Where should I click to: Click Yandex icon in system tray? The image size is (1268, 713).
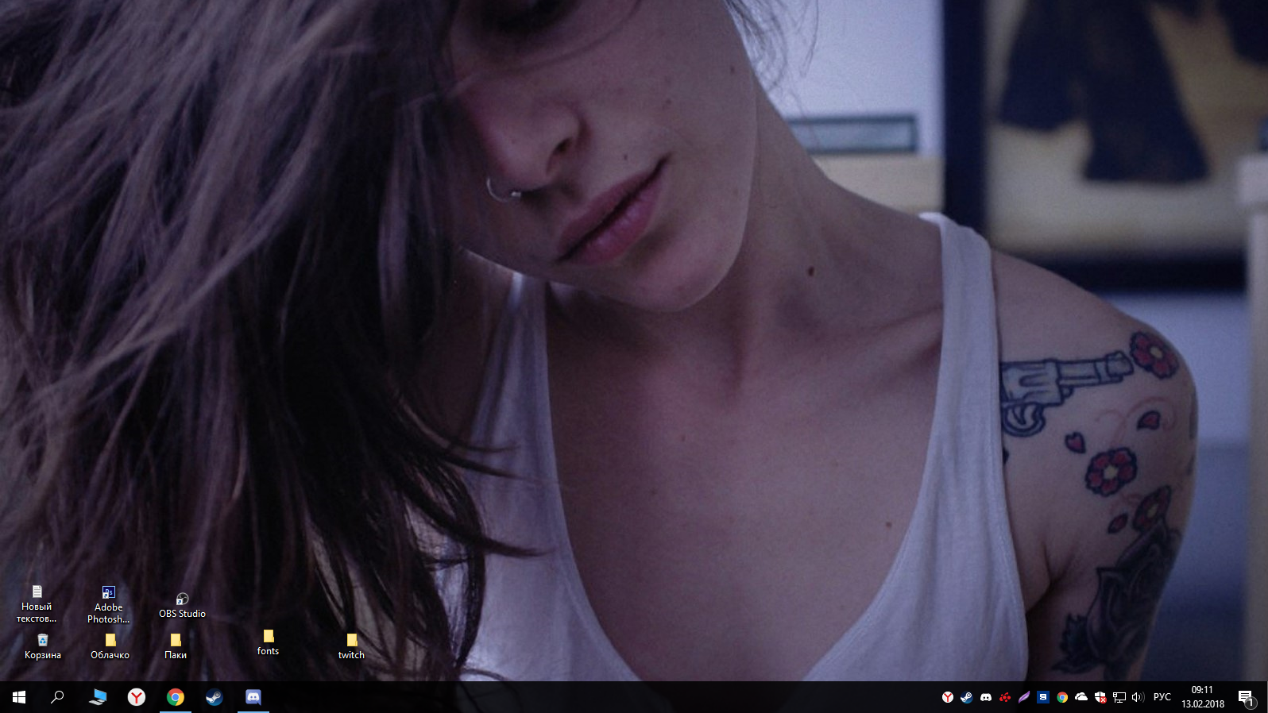click(948, 697)
